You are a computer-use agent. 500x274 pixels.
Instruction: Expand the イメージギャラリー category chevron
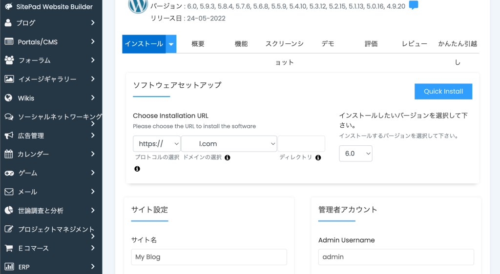pos(93,79)
